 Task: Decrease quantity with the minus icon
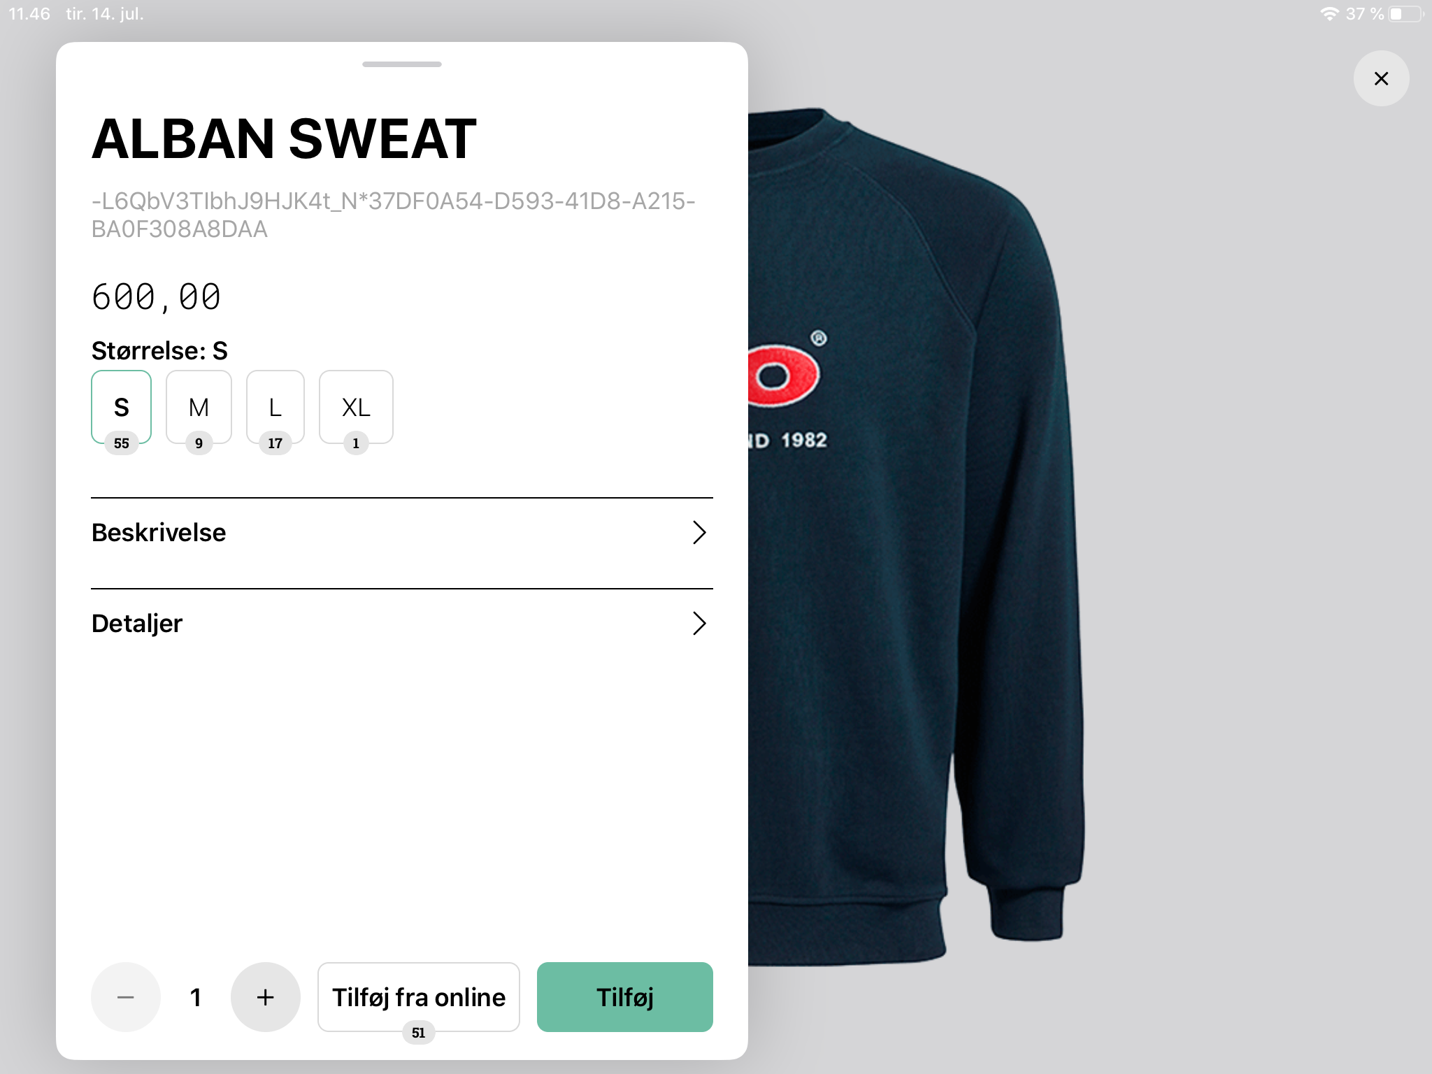coord(126,997)
